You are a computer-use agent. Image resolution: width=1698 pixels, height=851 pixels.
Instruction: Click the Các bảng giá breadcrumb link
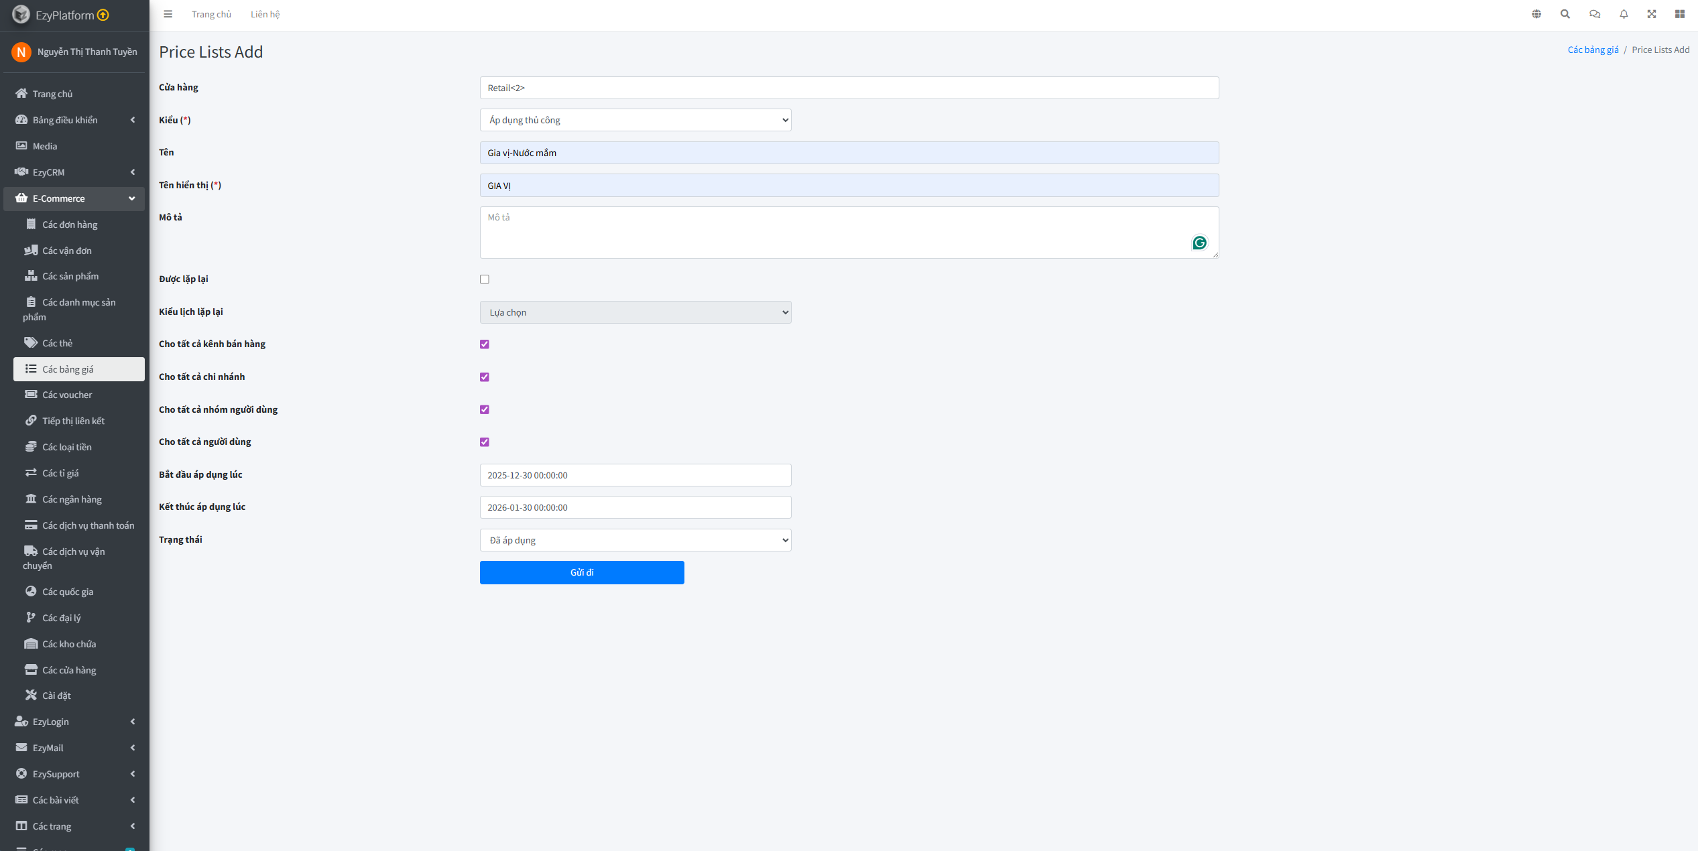coord(1592,50)
